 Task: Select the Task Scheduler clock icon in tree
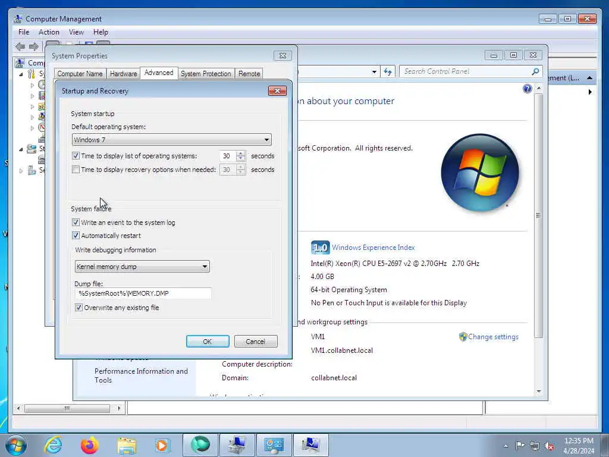(42, 84)
